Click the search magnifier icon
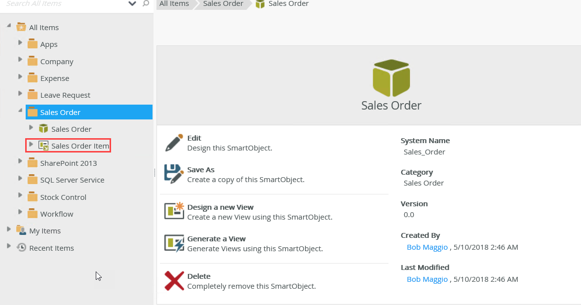 coord(146,3)
